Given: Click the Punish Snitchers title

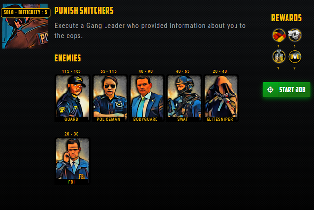Looking at the screenshot, I should tap(84, 10).
